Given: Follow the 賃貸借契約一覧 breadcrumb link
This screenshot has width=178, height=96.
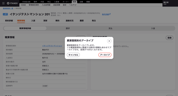Looking at the screenshot, I should tap(8, 8).
